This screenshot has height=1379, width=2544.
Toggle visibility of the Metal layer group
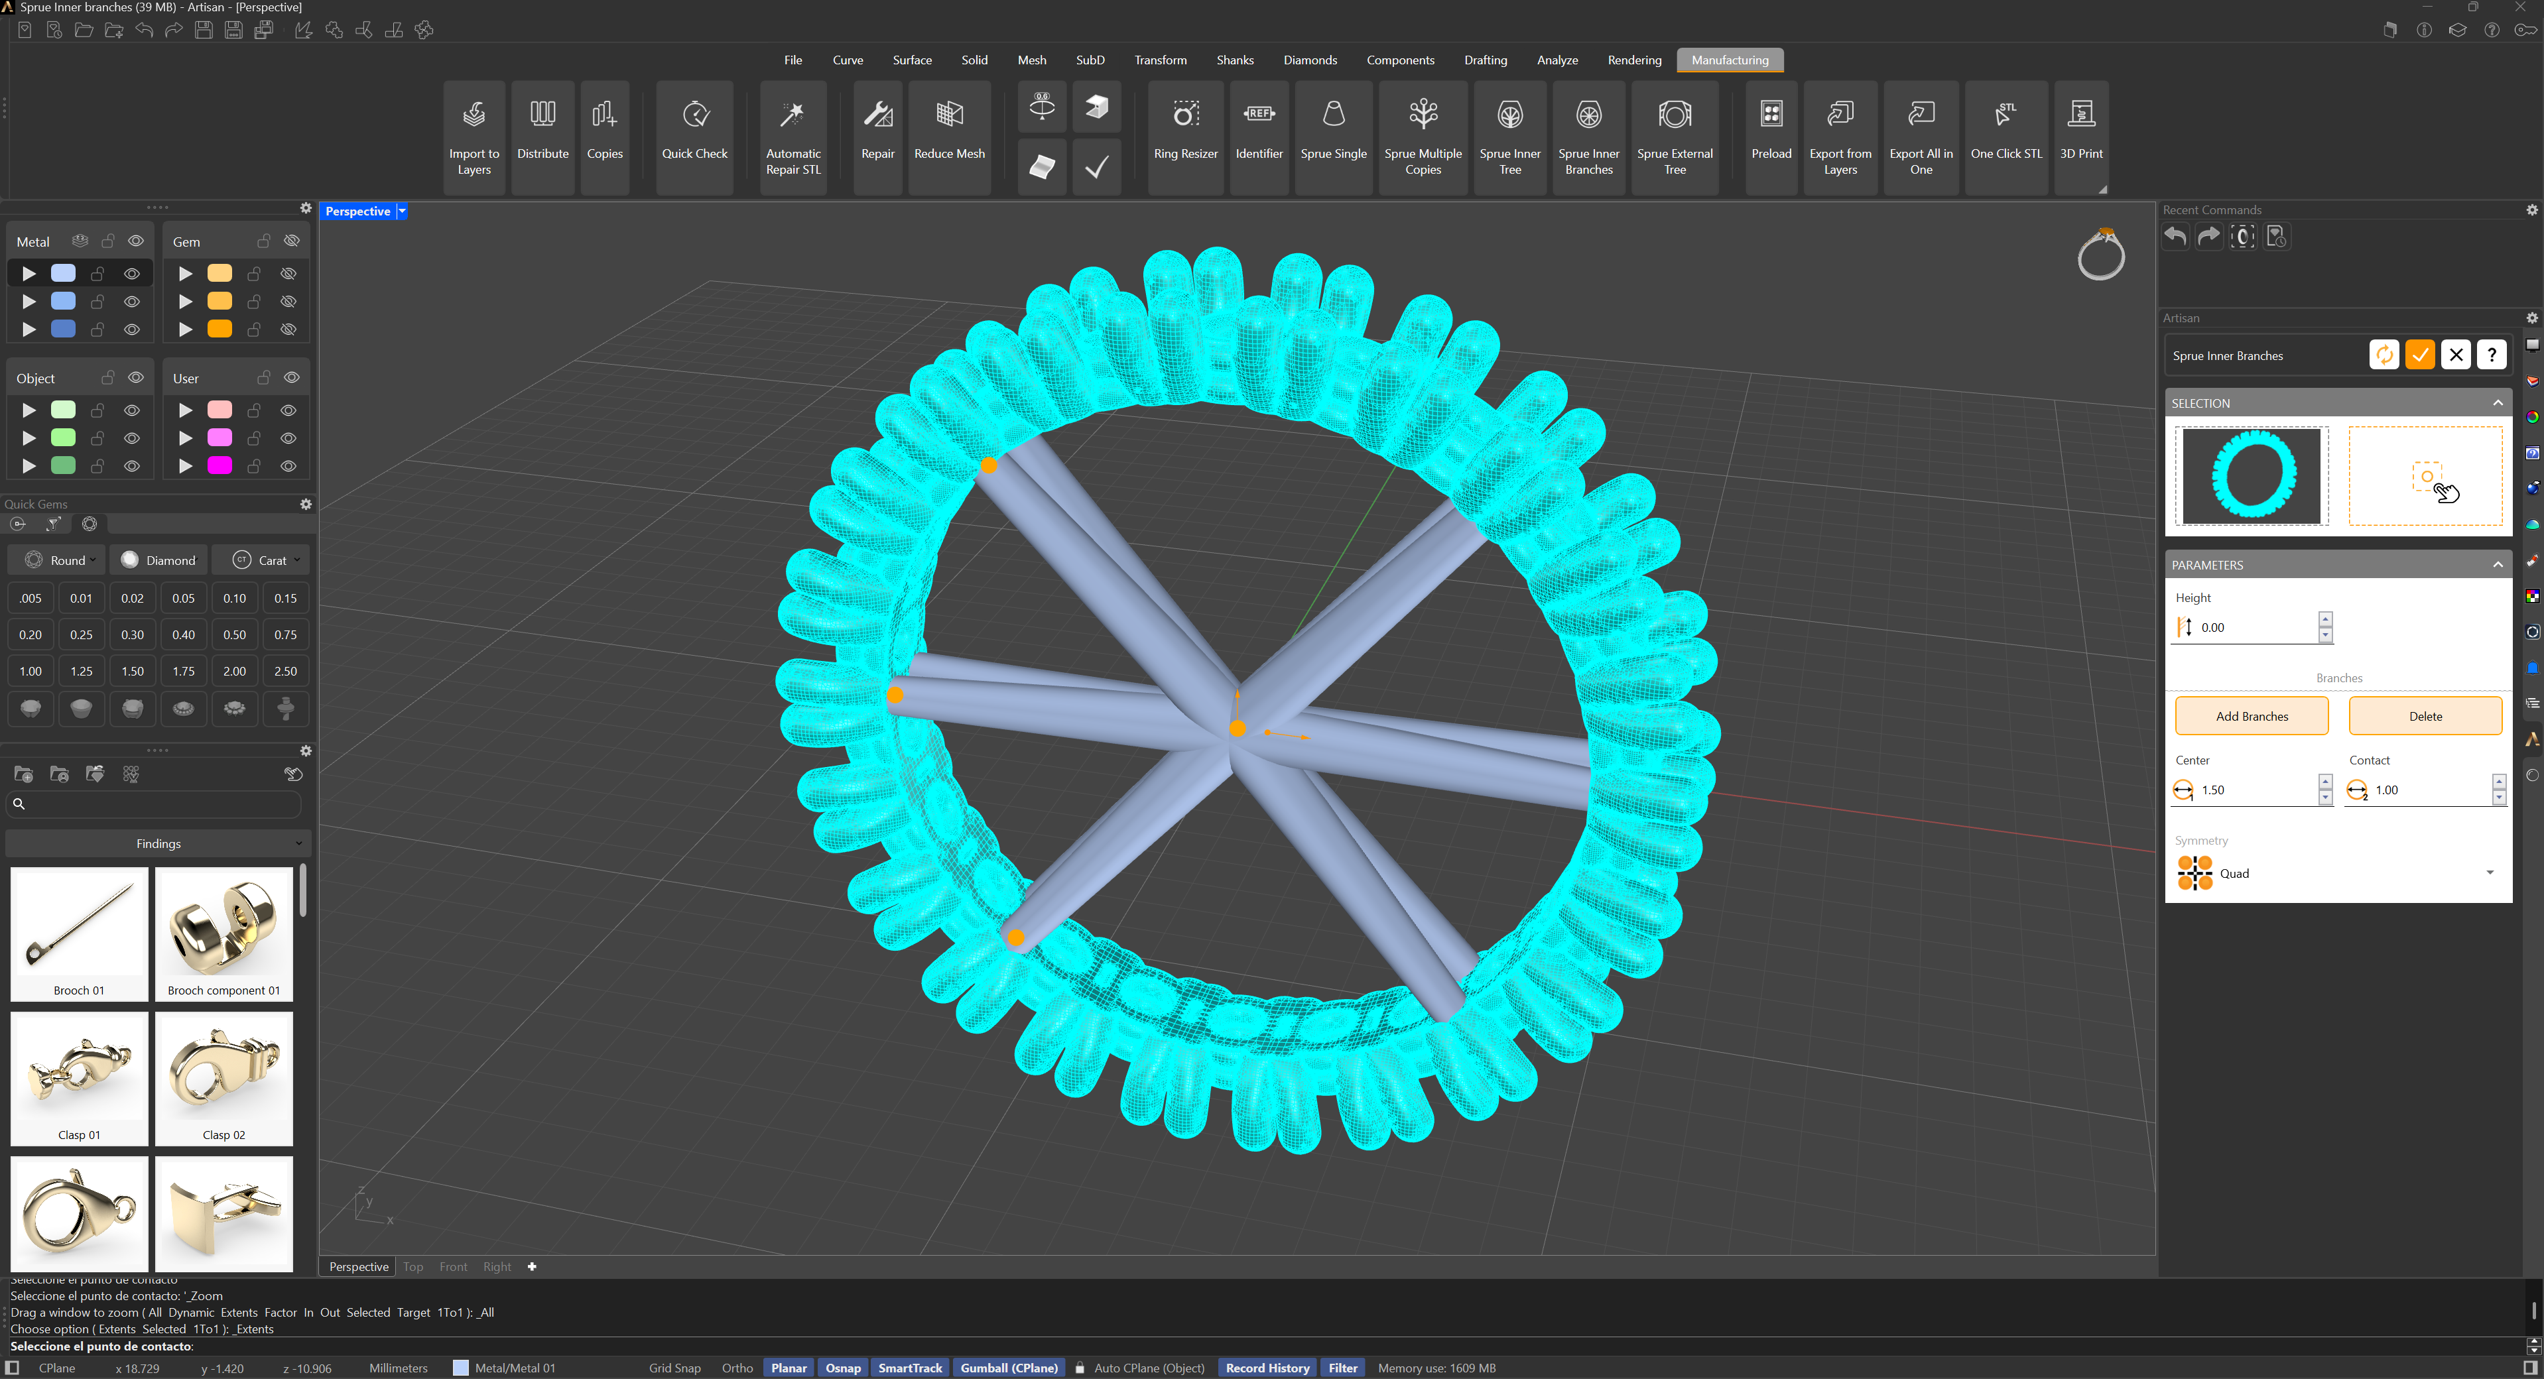click(x=137, y=241)
